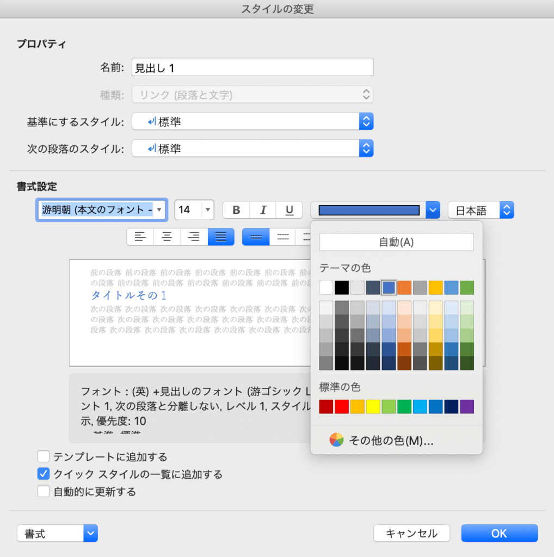Screen dimensions: 554x557
Task: Pick black theme color swatch
Action: (342, 287)
